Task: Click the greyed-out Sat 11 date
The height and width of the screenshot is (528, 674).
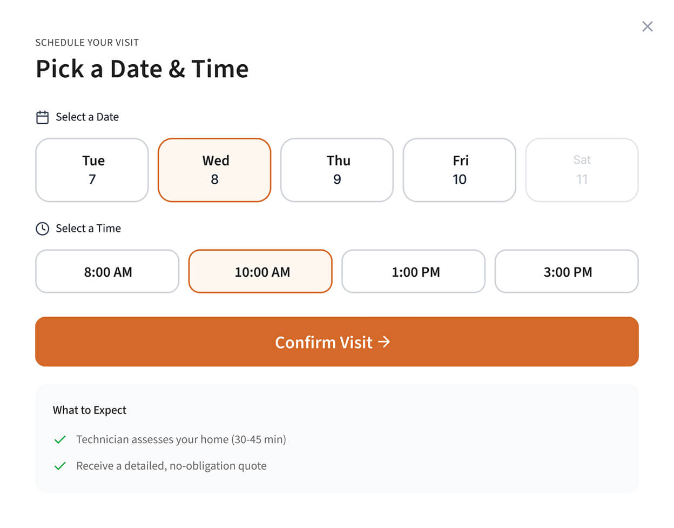Action: click(582, 170)
